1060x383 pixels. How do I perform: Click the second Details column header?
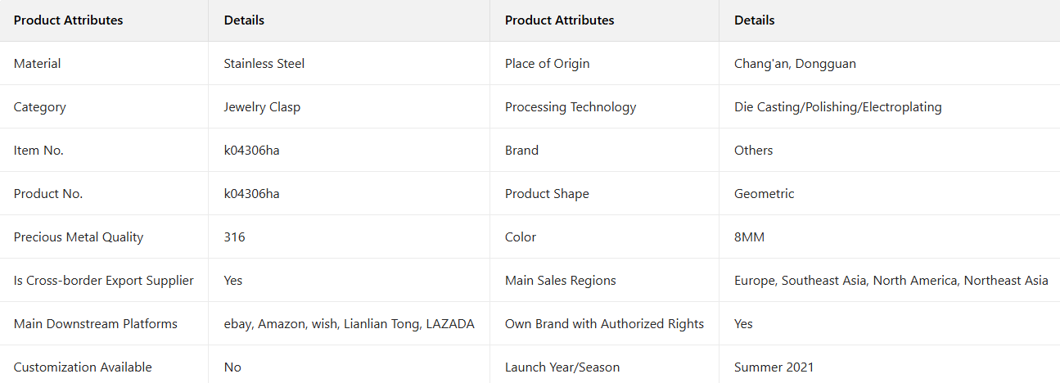pos(754,20)
